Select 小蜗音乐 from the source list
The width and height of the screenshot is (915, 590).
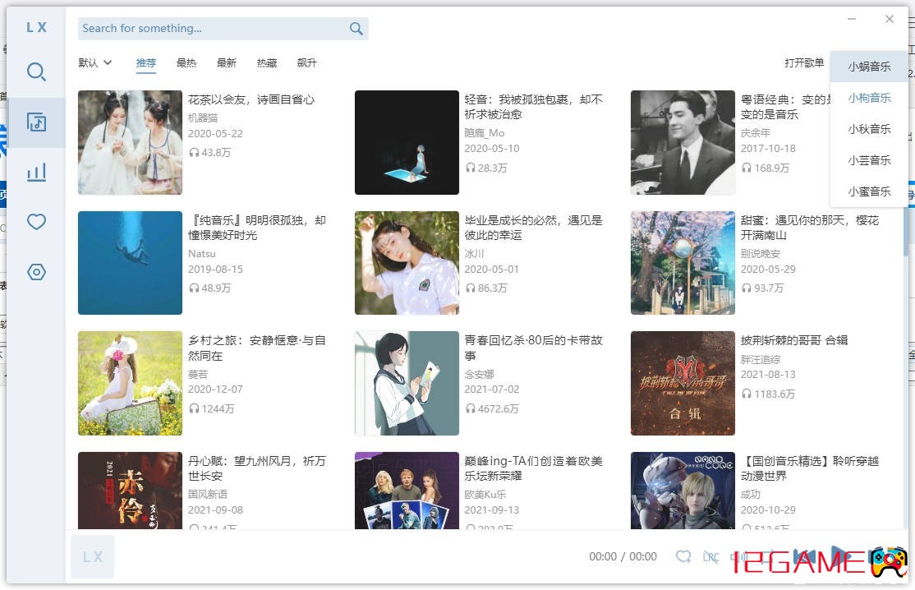tap(869, 67)
